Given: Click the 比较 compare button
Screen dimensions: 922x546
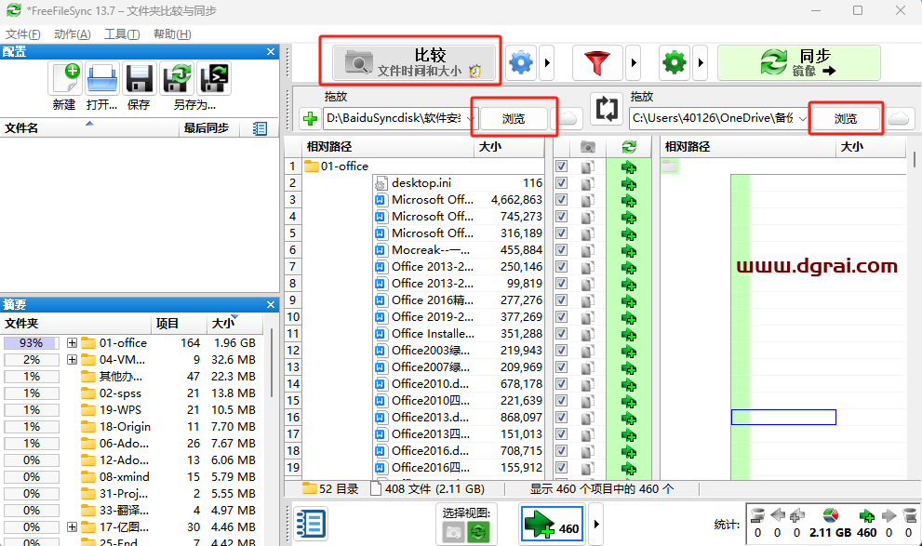Looking at the screenshot, I should coord(414,62).
